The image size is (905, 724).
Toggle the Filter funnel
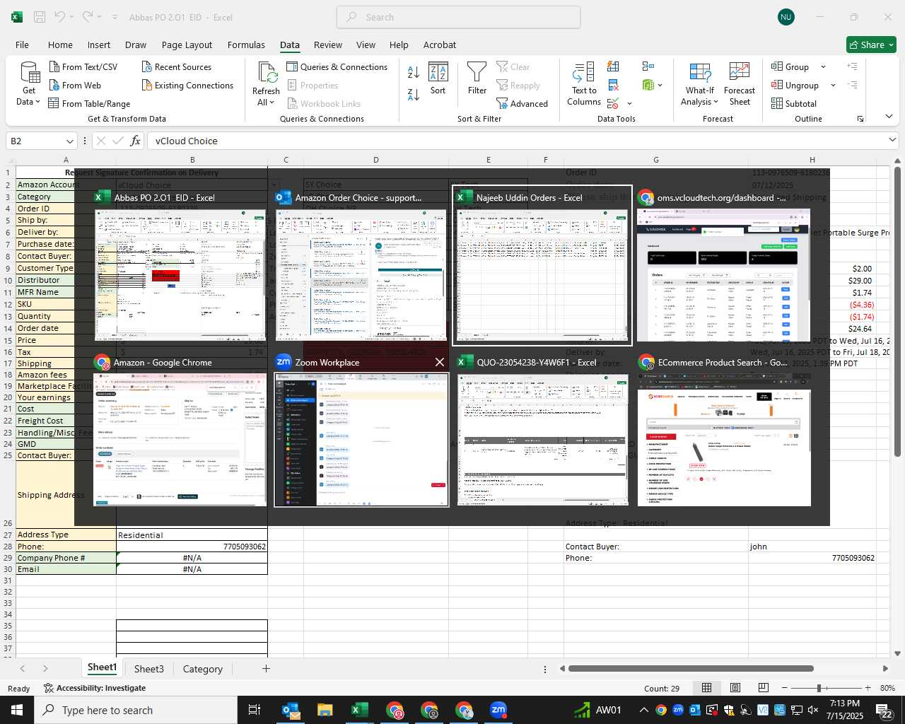(x=477, y=78)
